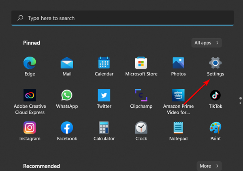This screenshot has width=243, height=171.
Task: Launch Amazon Prime Video app
Action: point(178,96)
